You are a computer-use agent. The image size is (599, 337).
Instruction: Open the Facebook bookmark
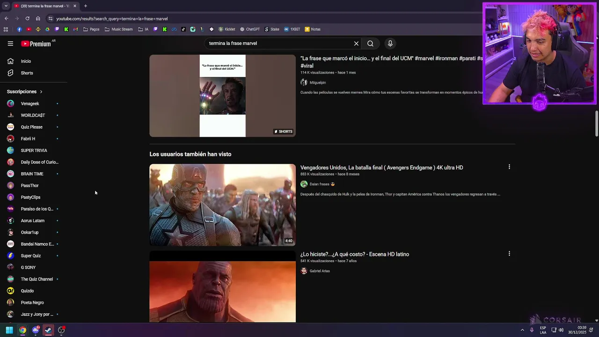(x=19, y=29)
